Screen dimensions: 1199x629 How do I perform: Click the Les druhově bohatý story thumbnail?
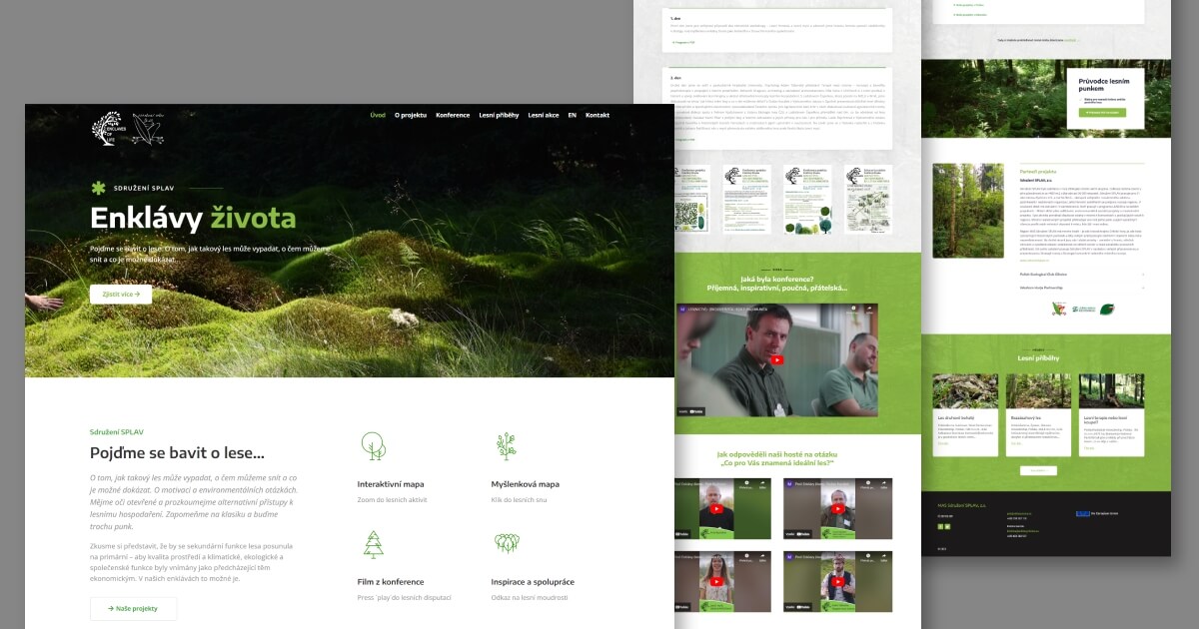[963, 390]
